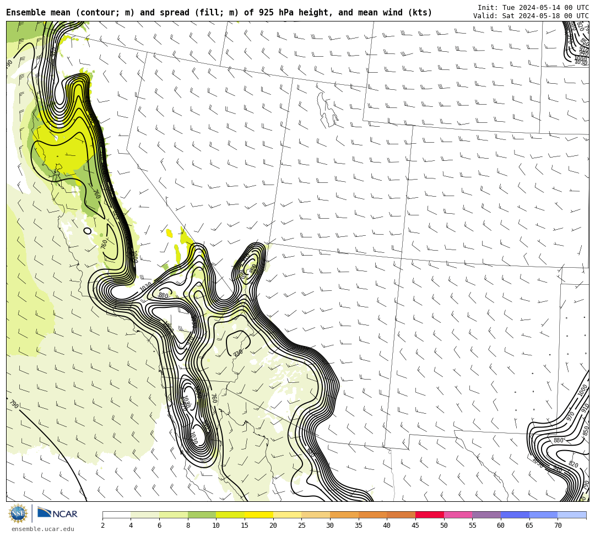The image size is (595, 536).
Task: Pick the pale blue colorbar swatch above 70
Action: pos(572,515)
